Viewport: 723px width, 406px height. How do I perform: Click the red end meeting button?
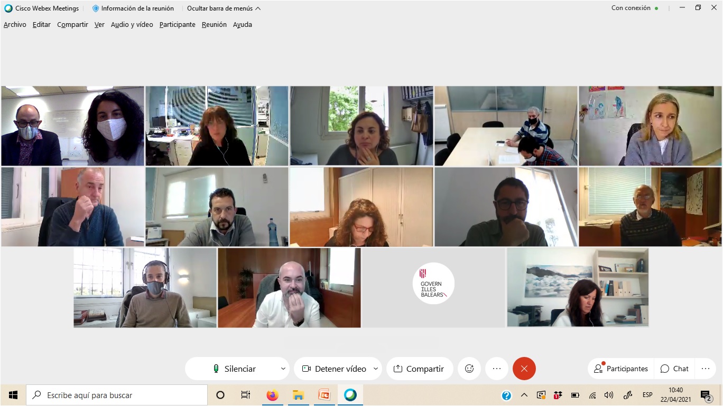(x=524, y=369)
